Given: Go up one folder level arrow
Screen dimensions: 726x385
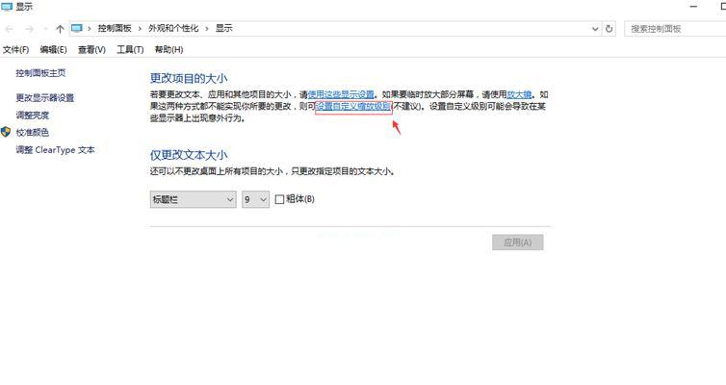Looking at the screenshot, I should [x=60, y=29].
